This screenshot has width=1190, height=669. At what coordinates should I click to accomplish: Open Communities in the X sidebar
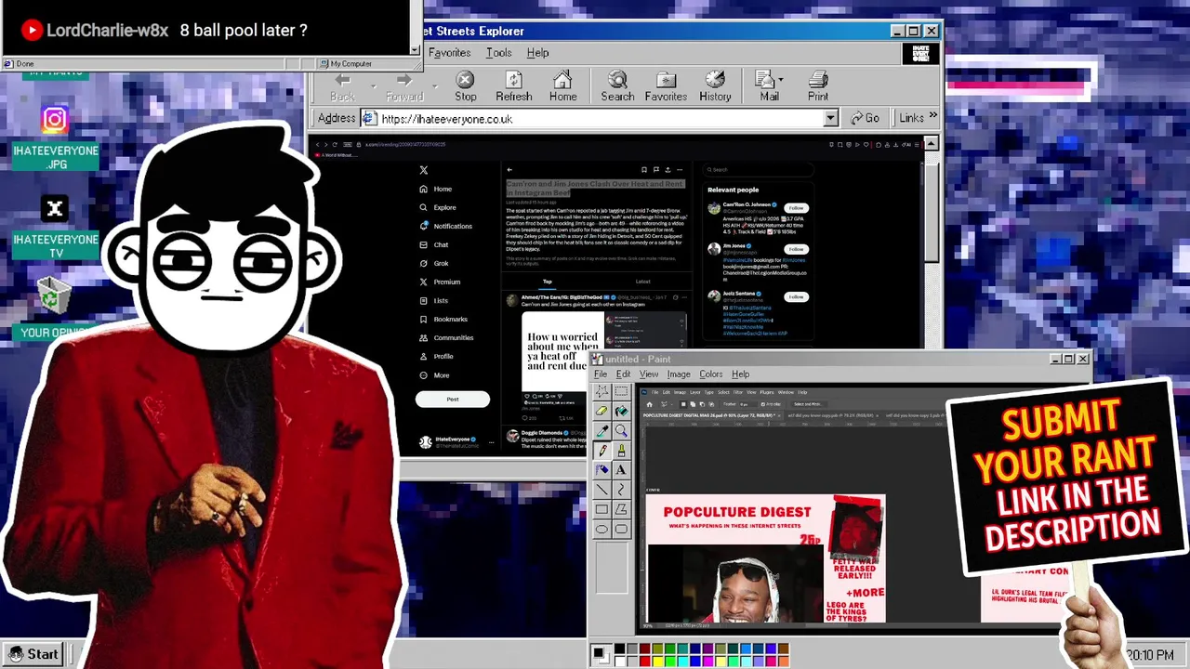446,337
